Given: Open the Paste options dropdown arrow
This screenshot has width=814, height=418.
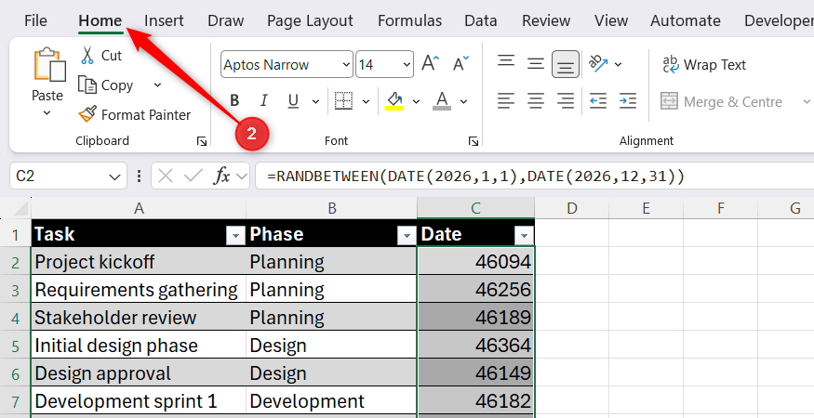Looking at the screenshot, I should click(47, 113).
